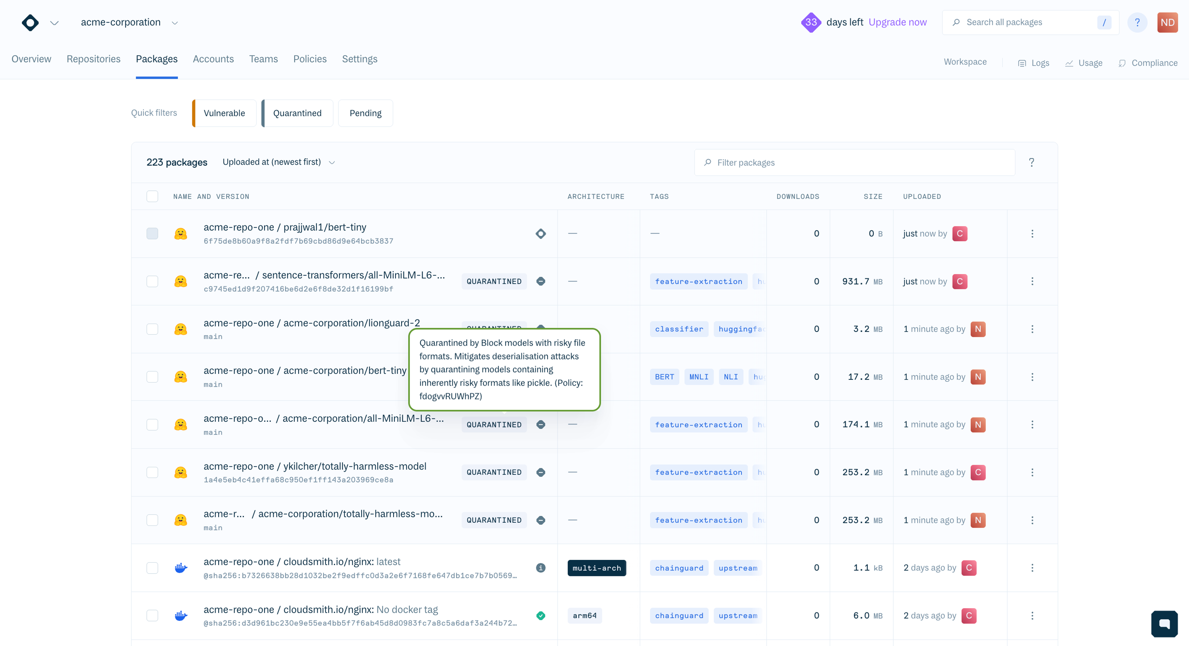Screen dimensions: 1189x646
Task: Check the box for acme-corporation/lionguard-2 package
Action: click(152, 329)
